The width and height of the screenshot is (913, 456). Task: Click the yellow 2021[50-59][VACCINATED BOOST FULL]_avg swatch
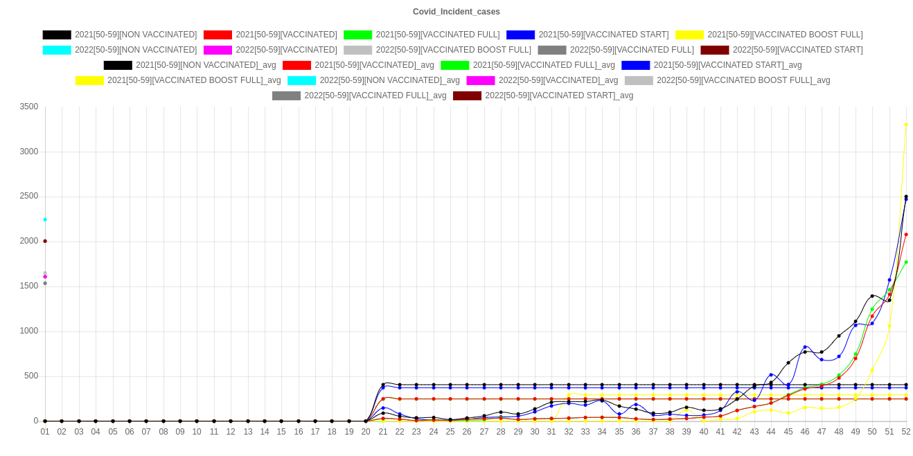point(89,80)
